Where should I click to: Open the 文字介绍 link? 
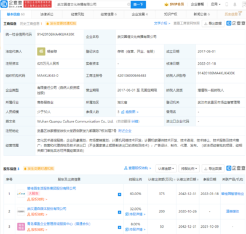[162, 23]
